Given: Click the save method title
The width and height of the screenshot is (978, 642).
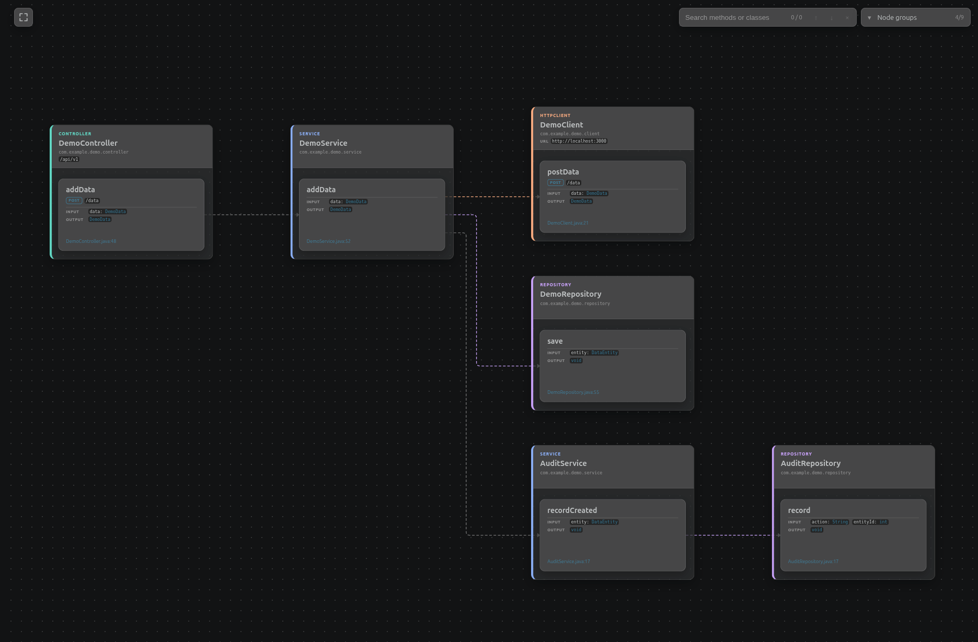Looking at the screenshot, I should [x=555, y=341].
